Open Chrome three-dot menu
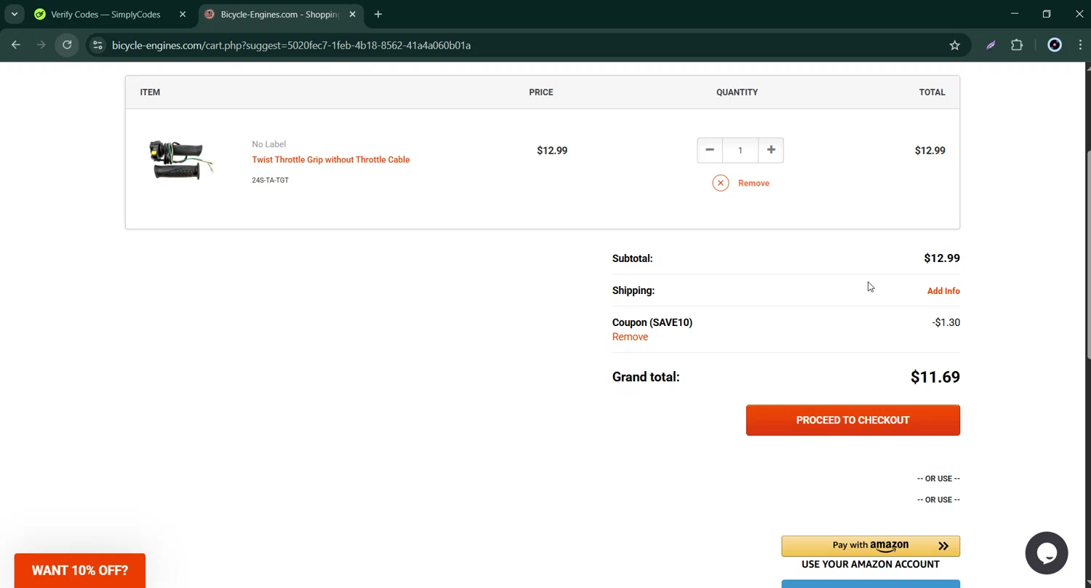 1080,45
